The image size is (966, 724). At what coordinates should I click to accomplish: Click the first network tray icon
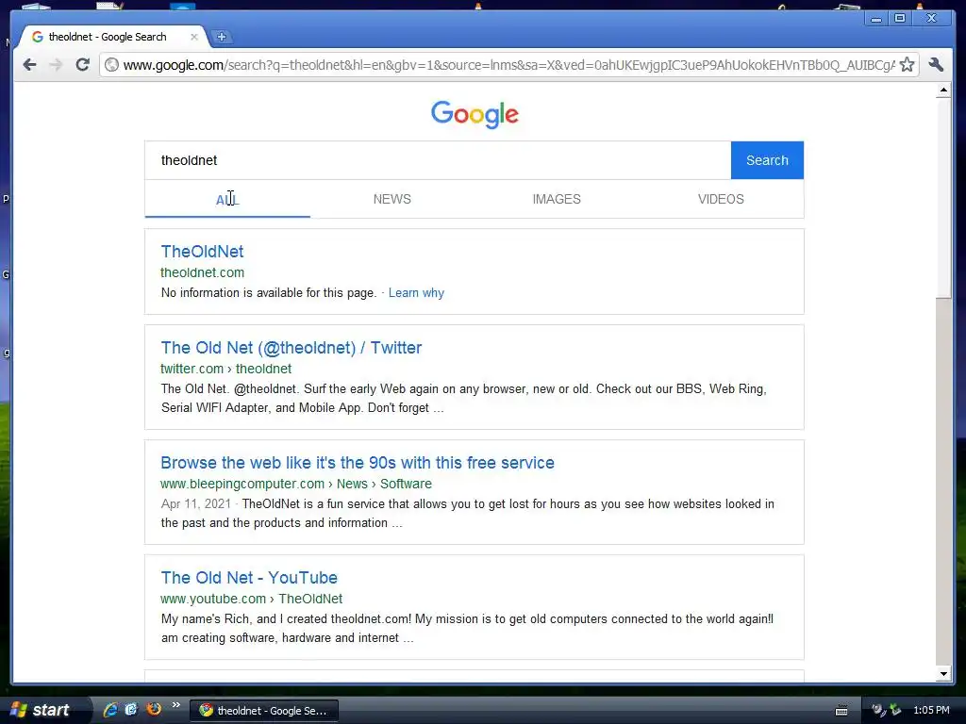(x=878, y=710)
